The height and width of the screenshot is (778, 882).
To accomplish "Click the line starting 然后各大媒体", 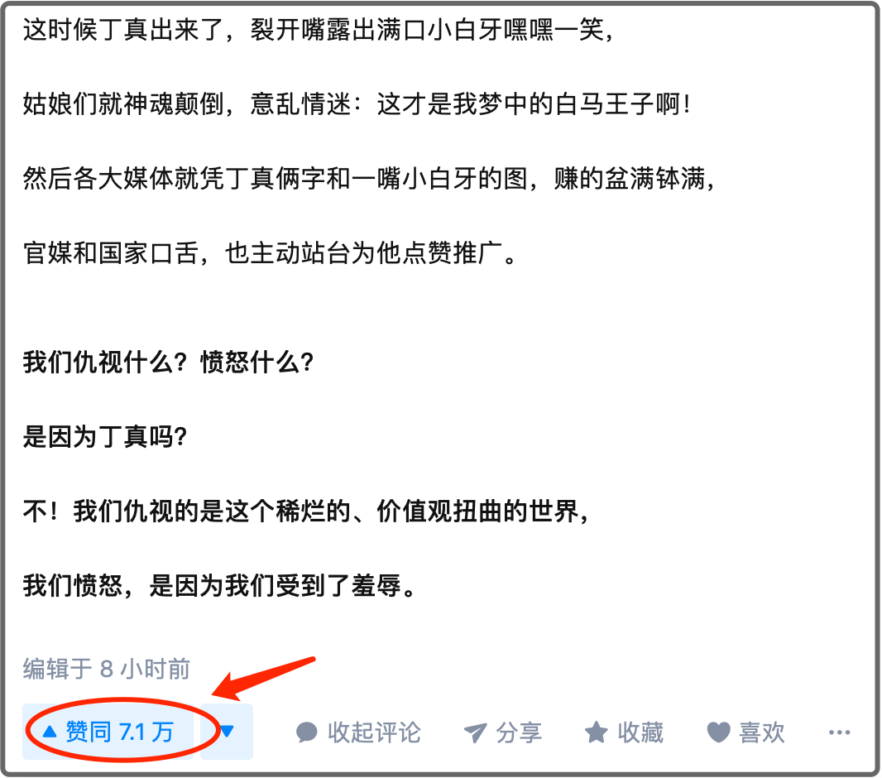I will click(369, 179).
